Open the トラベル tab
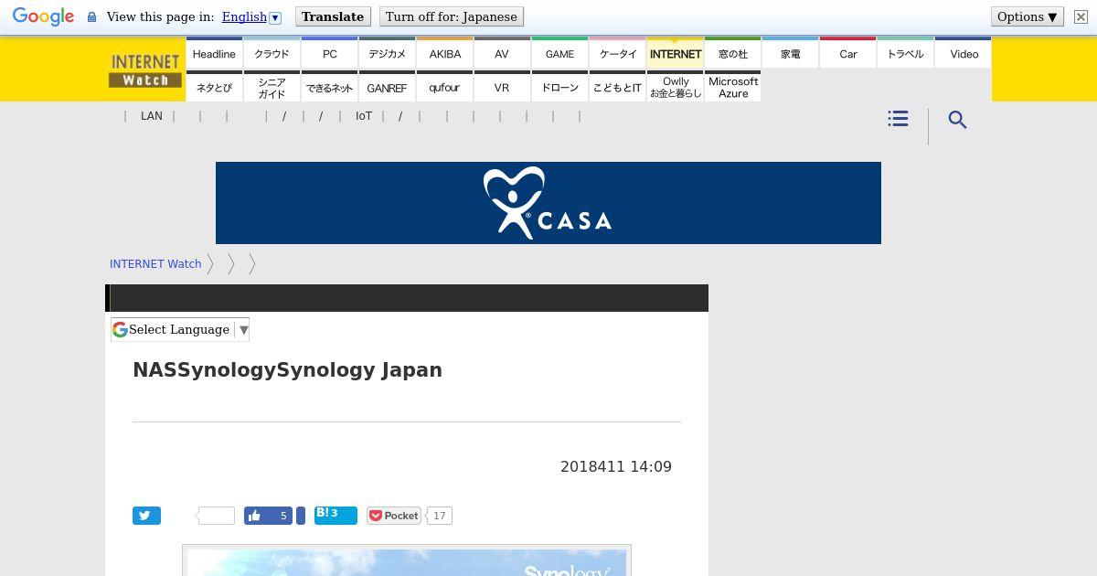 pos(906,53)
